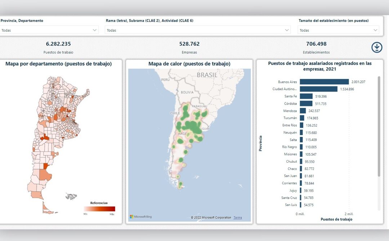Click the Jujuy label in chart

pyautogui.click(x=293, y=190)
